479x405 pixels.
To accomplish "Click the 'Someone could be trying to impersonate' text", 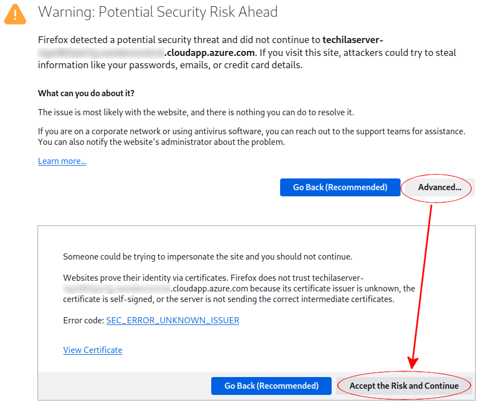I will [x=207, y=257].
